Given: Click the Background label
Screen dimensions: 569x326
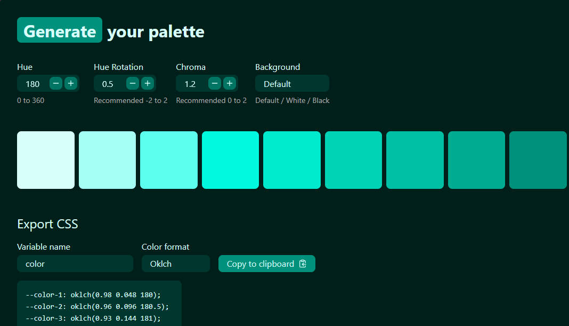Looking at the screenshot, I should (x=278, y=67).
